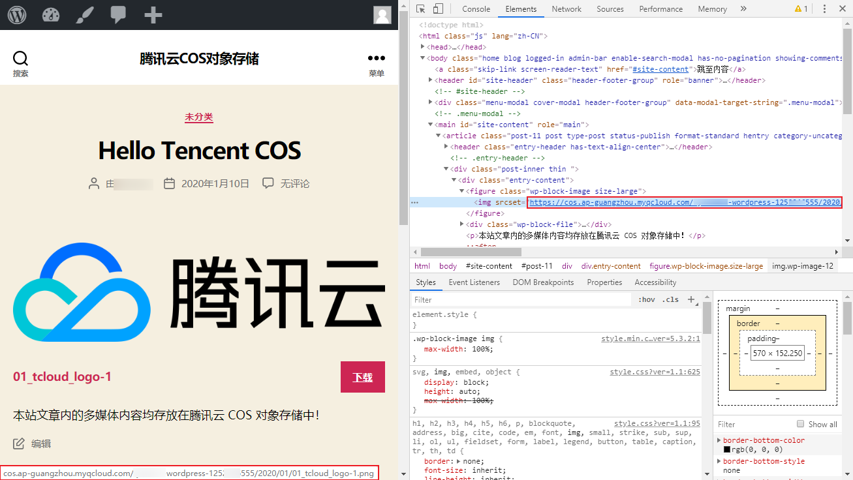Image resolution: width=853 pixels, height=480 pixels.
Task: Collapse the figure wp-block-image node
Action: [462, 191]
